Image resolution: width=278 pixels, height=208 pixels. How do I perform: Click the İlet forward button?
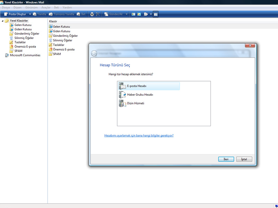(x=81, y=14)
